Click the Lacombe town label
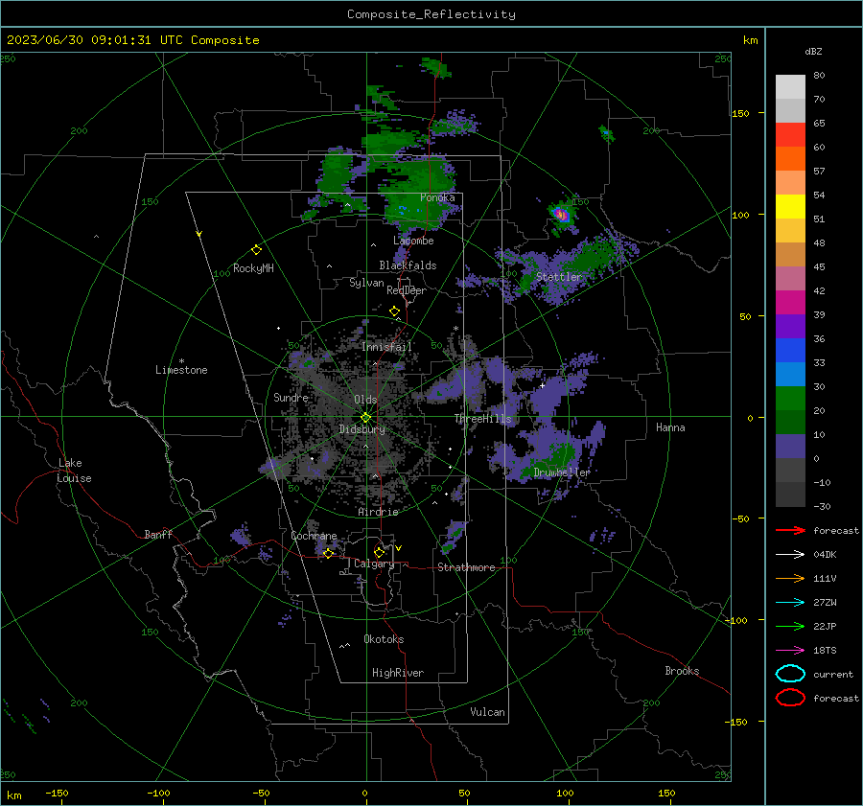Viewport: 863px width, 806px height. click(x=413, y=241)
